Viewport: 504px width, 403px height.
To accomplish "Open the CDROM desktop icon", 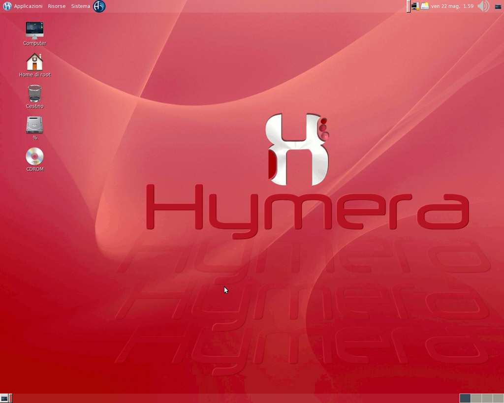I will 34,157.
